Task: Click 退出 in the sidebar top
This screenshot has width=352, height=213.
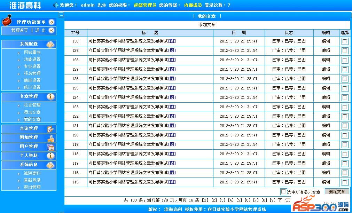Action: [x=40, y=30]
